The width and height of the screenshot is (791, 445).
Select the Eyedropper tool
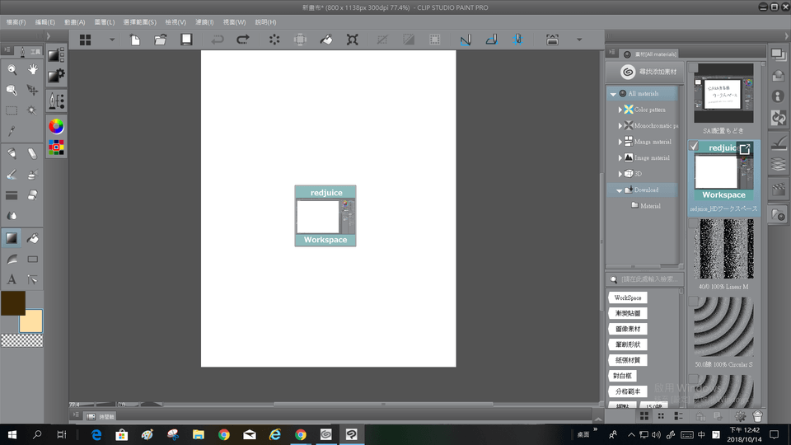coord(12,131)
